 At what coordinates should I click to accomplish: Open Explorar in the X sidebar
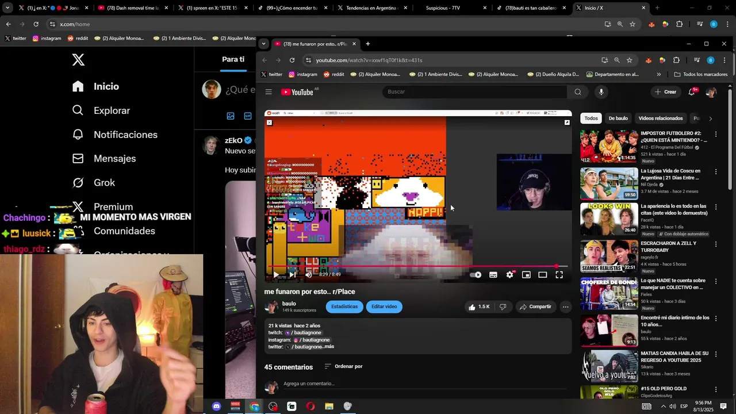point(101,110)
